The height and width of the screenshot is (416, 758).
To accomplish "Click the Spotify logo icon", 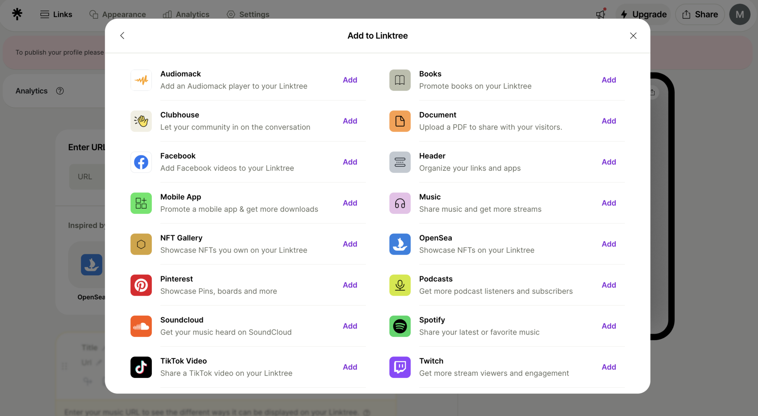I will 400,326.
